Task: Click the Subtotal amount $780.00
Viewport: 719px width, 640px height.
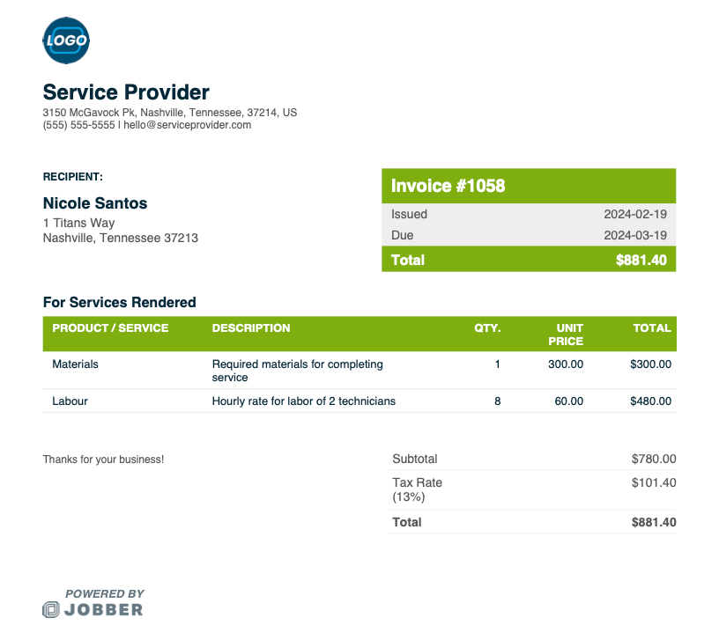Action: click(x=654, y=459)
